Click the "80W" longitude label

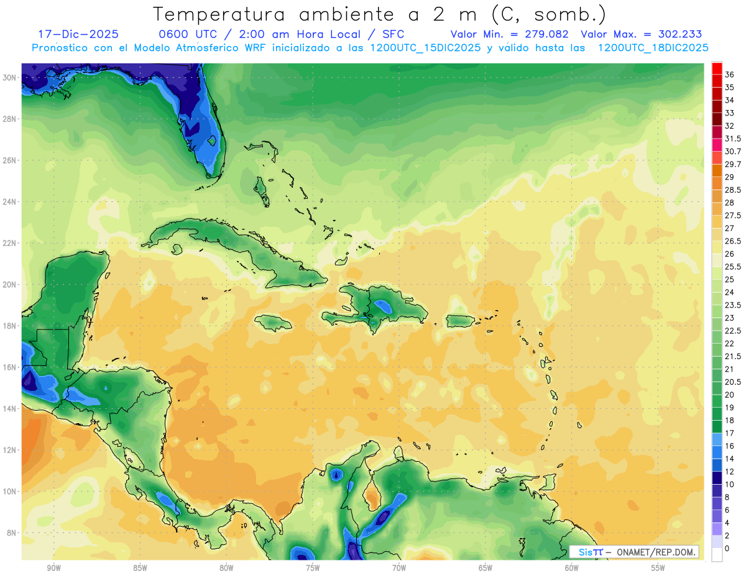coord(226,569)
